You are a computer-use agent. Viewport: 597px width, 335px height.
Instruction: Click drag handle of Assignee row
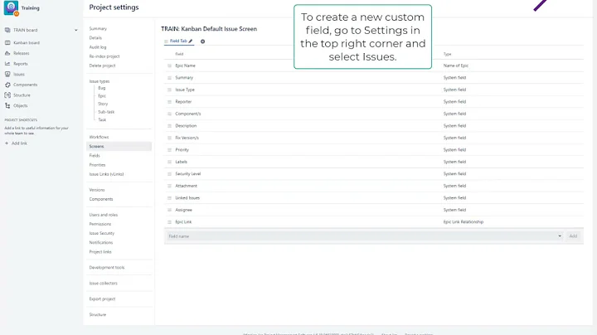[x=169, y=210]
